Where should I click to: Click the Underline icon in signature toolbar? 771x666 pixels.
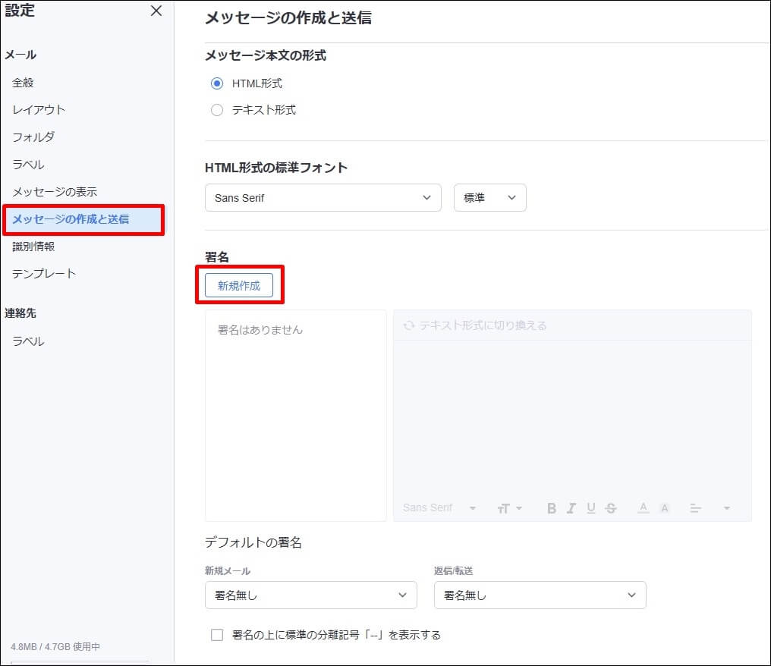pyautogui.click(x=591, y=508)
